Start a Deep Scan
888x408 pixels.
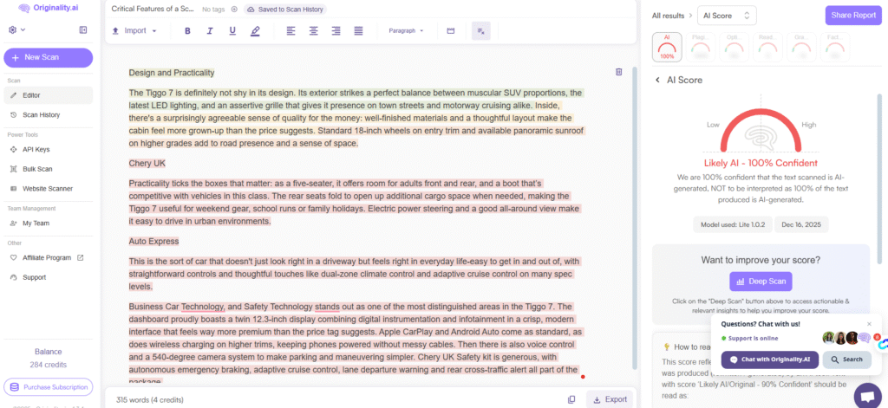click(x=760, y=281)
